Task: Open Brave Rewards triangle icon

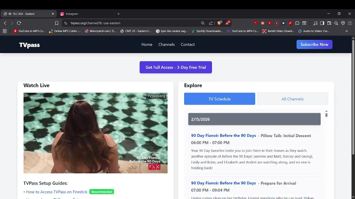Action: [x=227, y=23]
